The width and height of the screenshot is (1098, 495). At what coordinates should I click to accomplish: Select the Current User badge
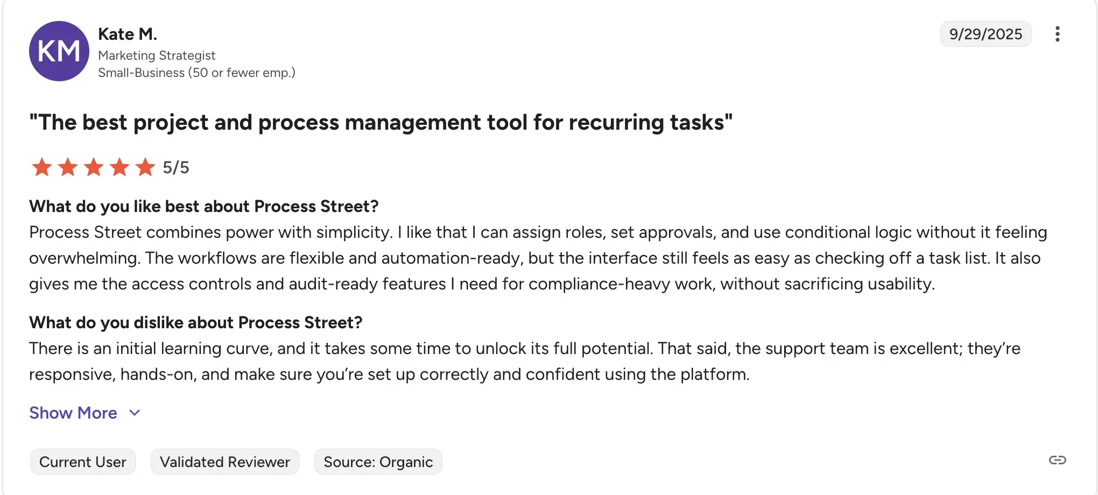(82, 461)
